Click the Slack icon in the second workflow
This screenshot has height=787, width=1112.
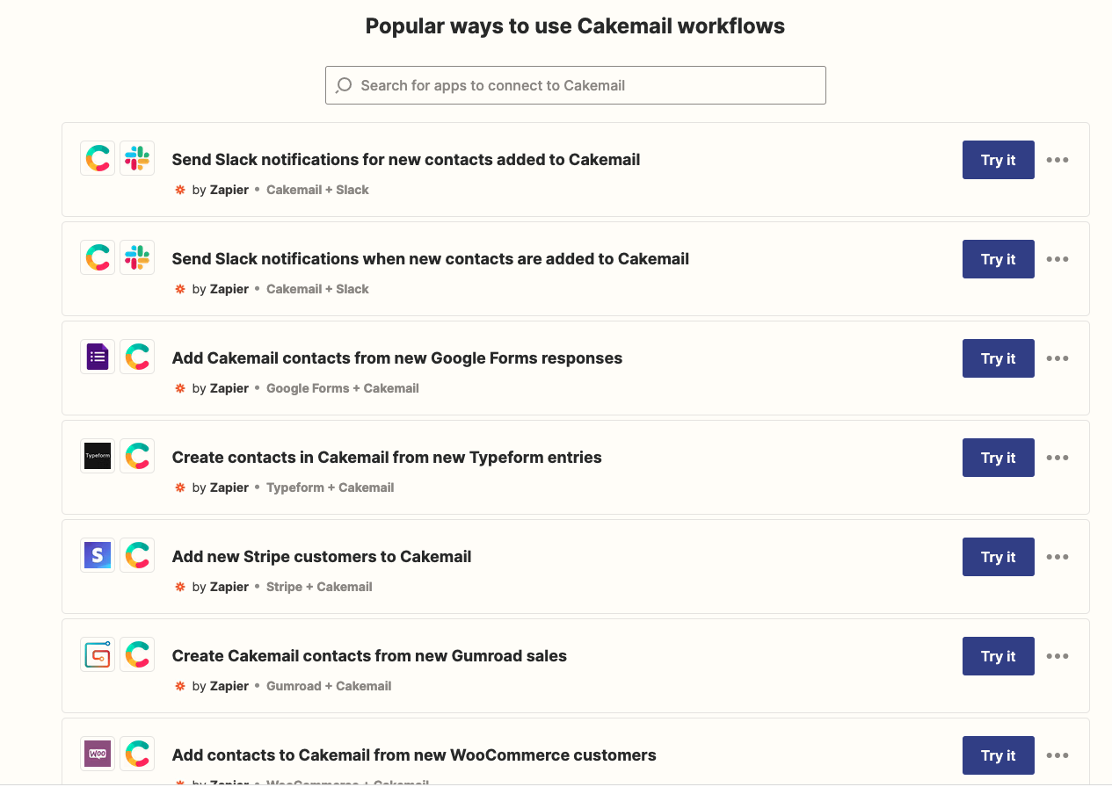[137, 258]
